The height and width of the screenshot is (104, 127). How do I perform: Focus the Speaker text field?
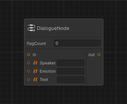tap(71, 63)
